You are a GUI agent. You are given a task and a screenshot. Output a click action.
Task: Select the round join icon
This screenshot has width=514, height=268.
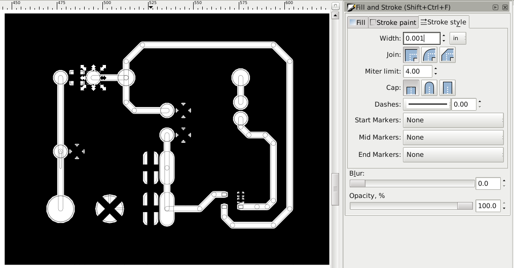(x=429, y=55)
